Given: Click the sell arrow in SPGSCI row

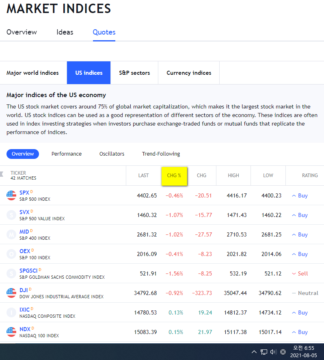Looking at the screenshot, I should pyautogui.click(x=294, y=274).
